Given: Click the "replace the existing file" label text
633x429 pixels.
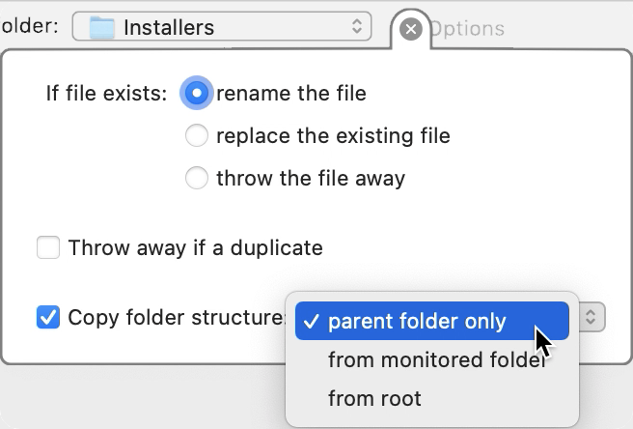Looking at the screenshot, I should pos(333,136).
